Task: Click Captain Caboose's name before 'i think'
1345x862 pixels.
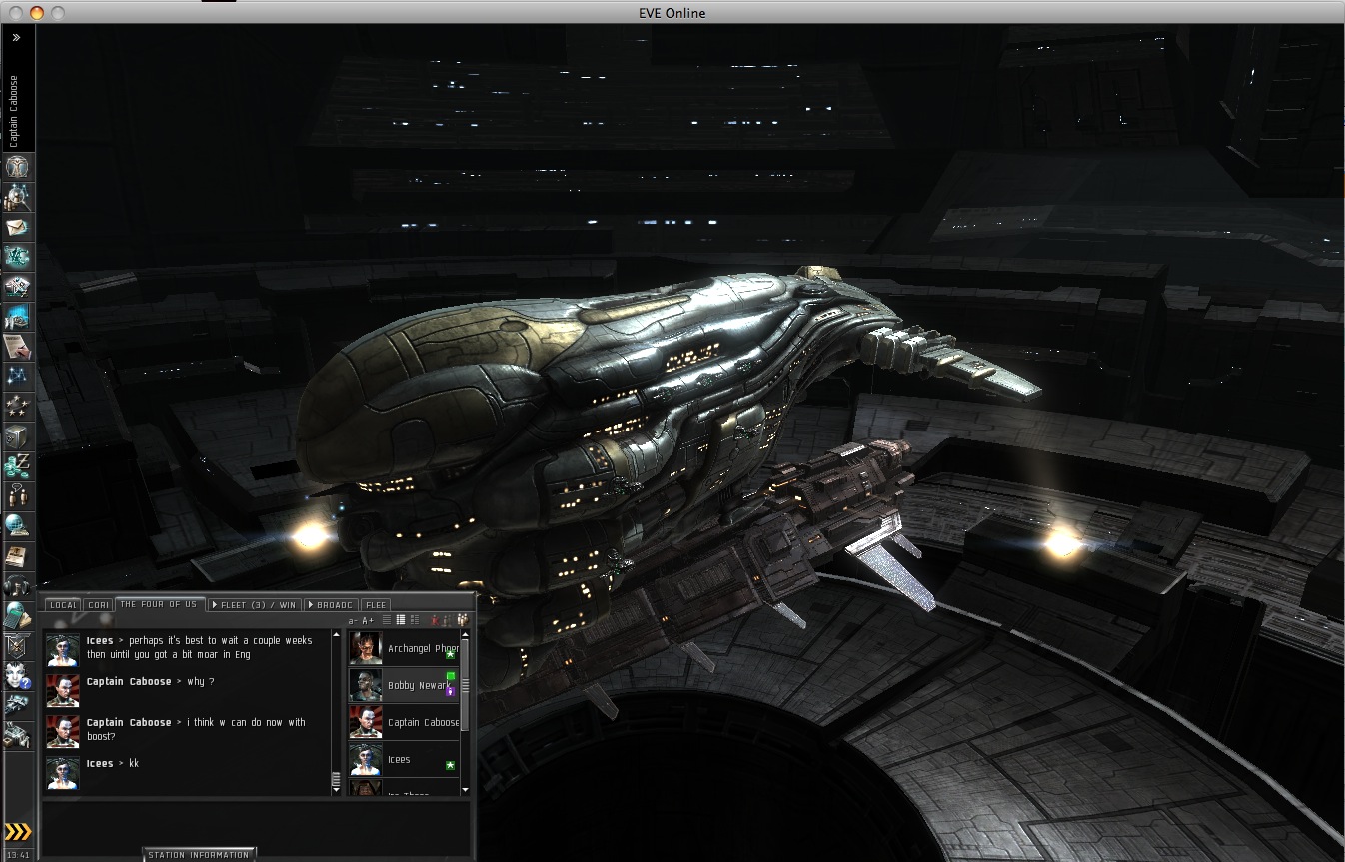Action: (129, 722)
